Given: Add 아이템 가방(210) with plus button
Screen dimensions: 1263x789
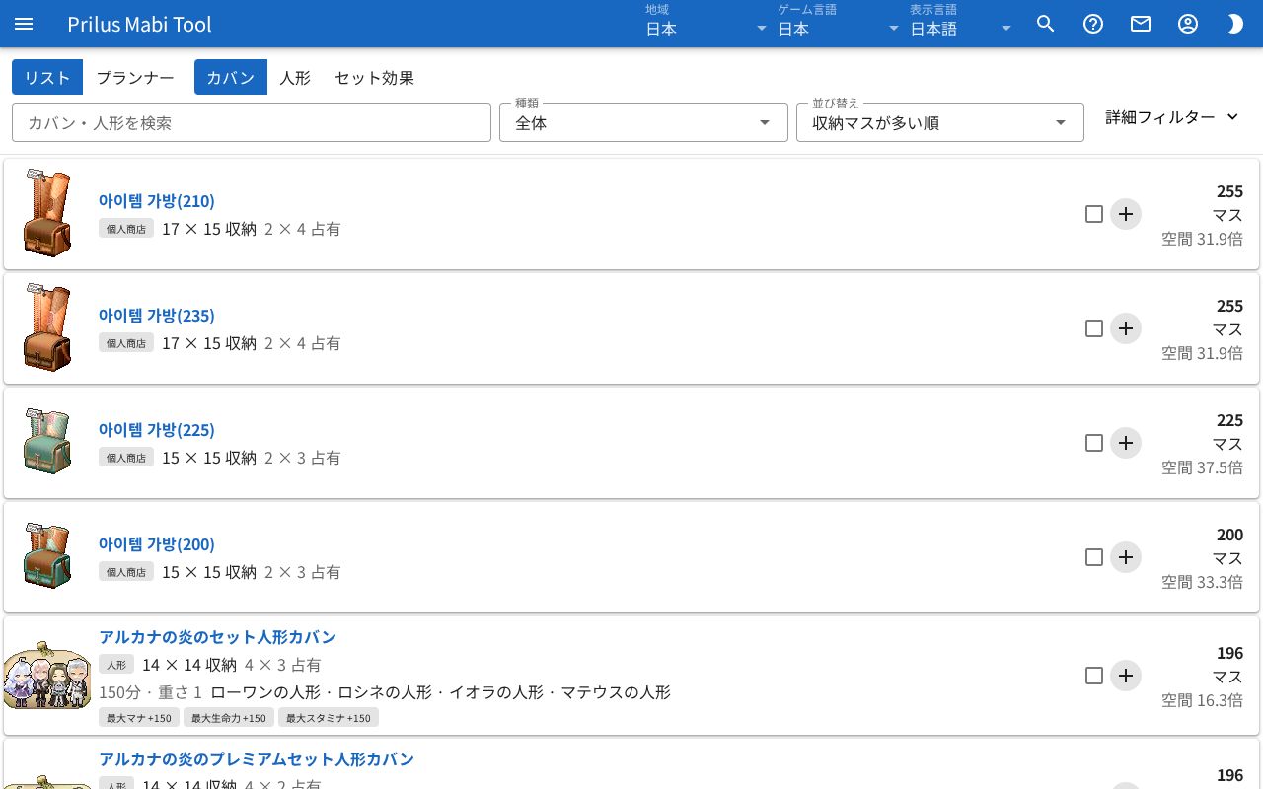Looking at the screenshot, I should (1126, 214).
